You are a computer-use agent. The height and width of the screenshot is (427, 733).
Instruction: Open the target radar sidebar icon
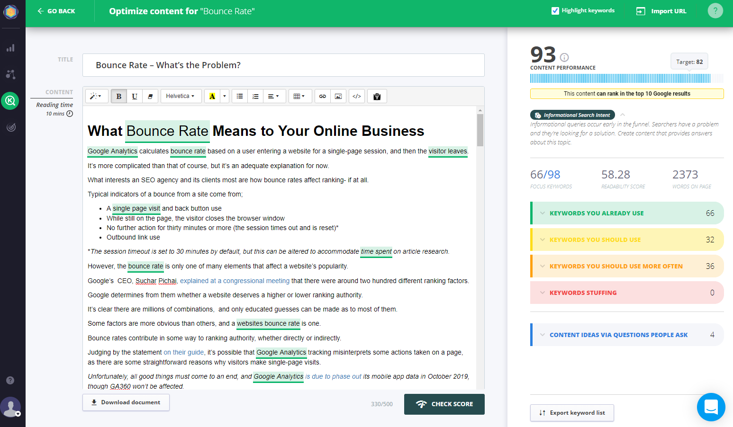11,127
